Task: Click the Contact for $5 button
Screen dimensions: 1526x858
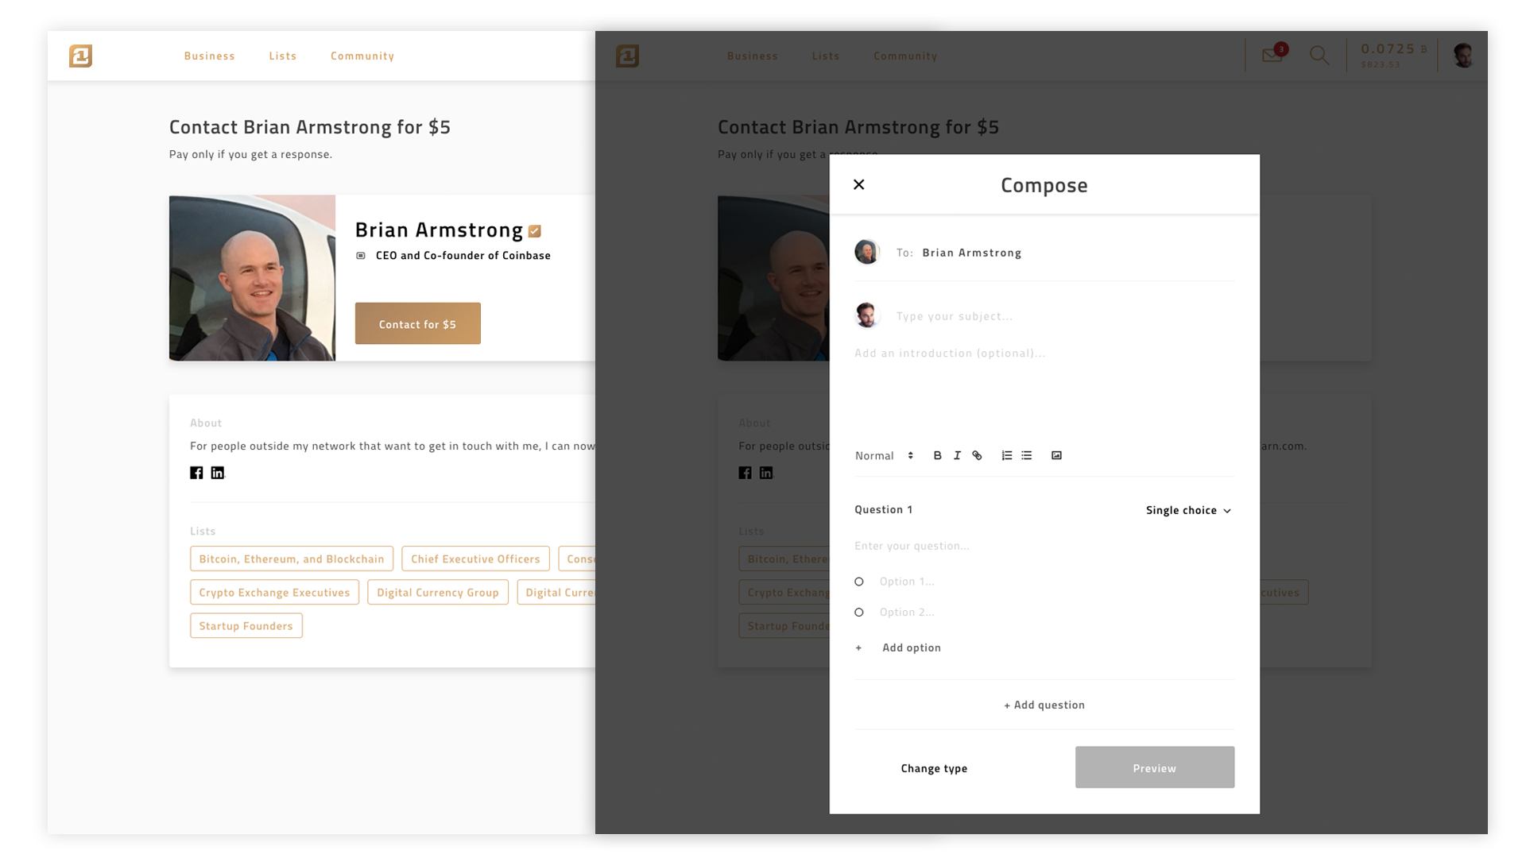Action: 418,323
